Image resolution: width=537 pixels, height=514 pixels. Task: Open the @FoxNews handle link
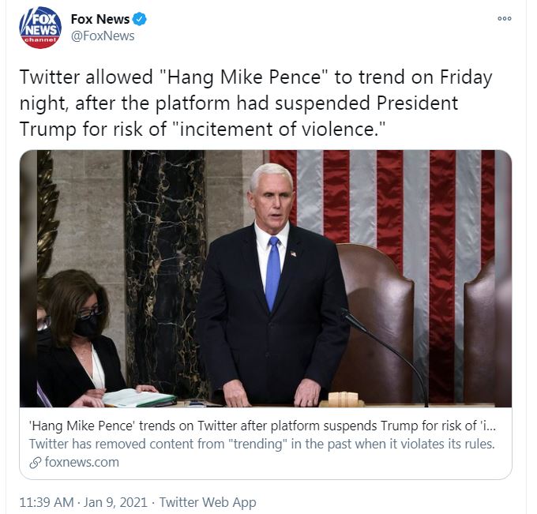(x=103, y=36)
